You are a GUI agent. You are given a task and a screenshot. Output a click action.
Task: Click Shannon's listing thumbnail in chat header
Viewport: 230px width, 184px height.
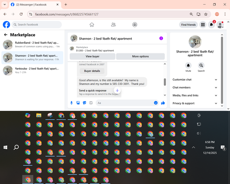[x=74, y=38]
